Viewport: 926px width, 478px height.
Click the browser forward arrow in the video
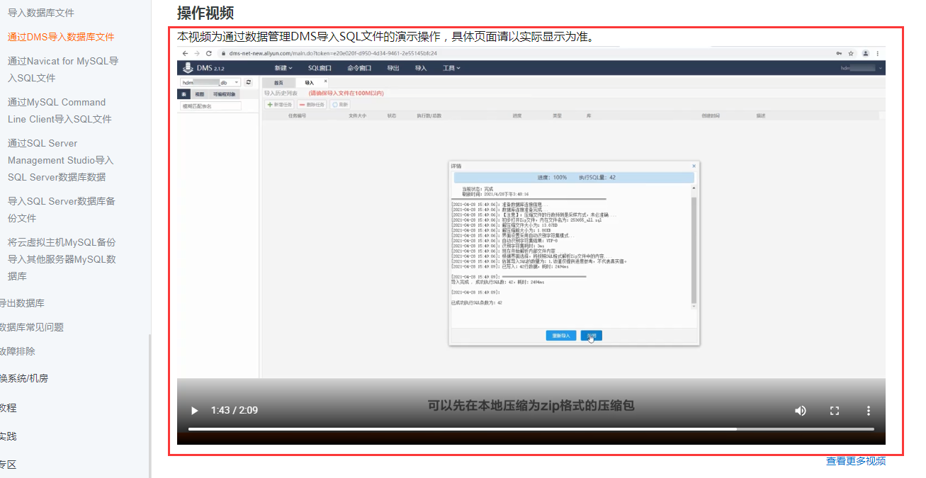(x=197, y=53)
